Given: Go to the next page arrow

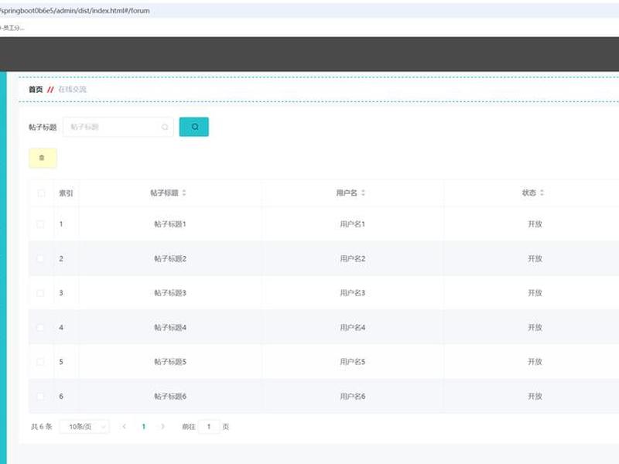Looking at the screenshot, I should click(x=162, y=427).
